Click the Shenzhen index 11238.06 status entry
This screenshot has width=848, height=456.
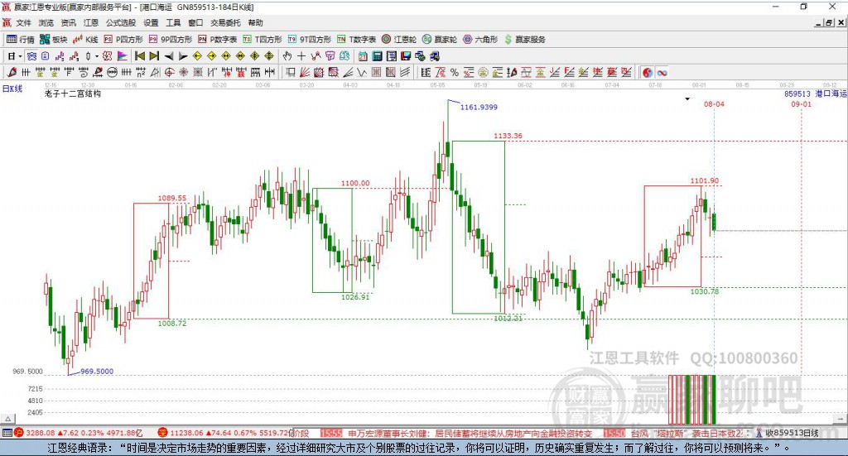tap(226, 433)
